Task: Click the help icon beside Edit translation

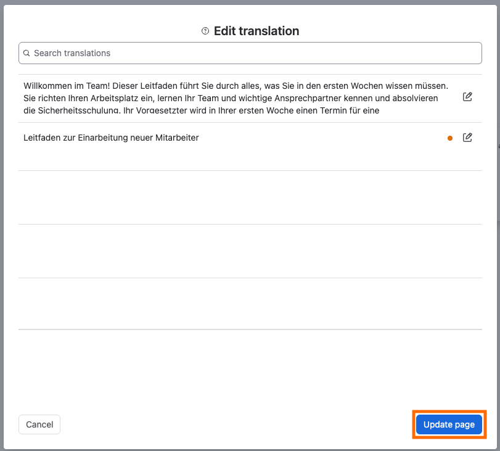Action: (205, 31)
